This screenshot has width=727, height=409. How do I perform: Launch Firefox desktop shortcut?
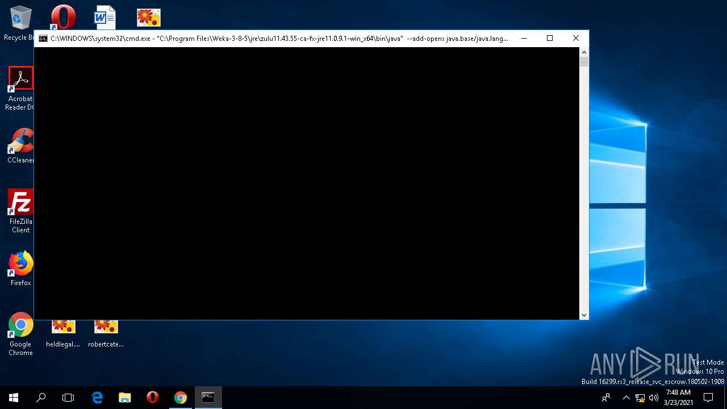pos(20,269)
